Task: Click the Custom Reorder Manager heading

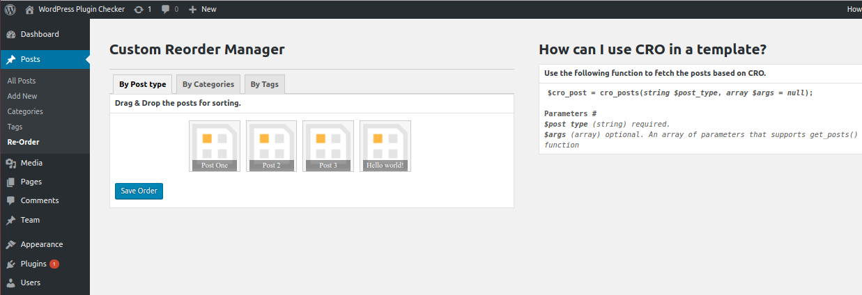Action: (197, 49)
